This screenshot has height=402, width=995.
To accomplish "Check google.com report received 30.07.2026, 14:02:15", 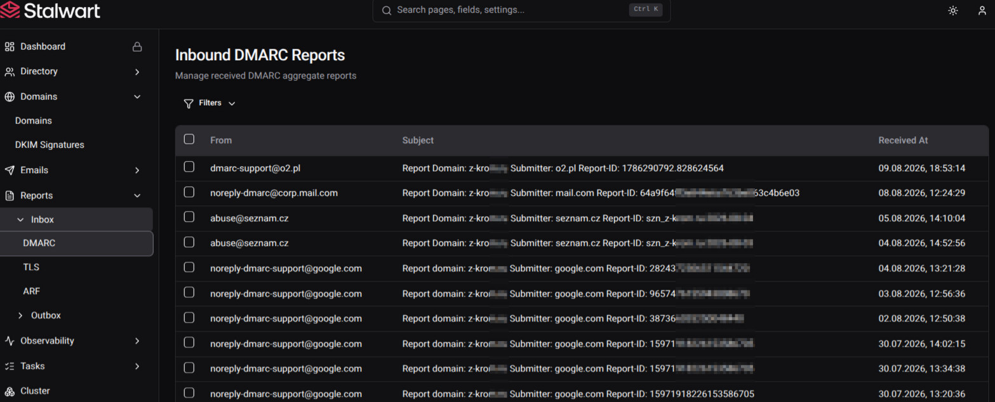I will tap(189, 342).
